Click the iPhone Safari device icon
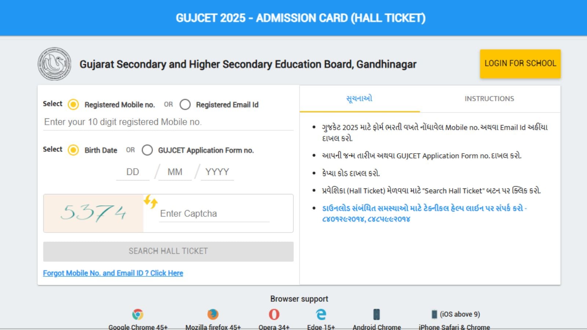Viewport: 587px width, 330px height. click(x=434, y=314)
